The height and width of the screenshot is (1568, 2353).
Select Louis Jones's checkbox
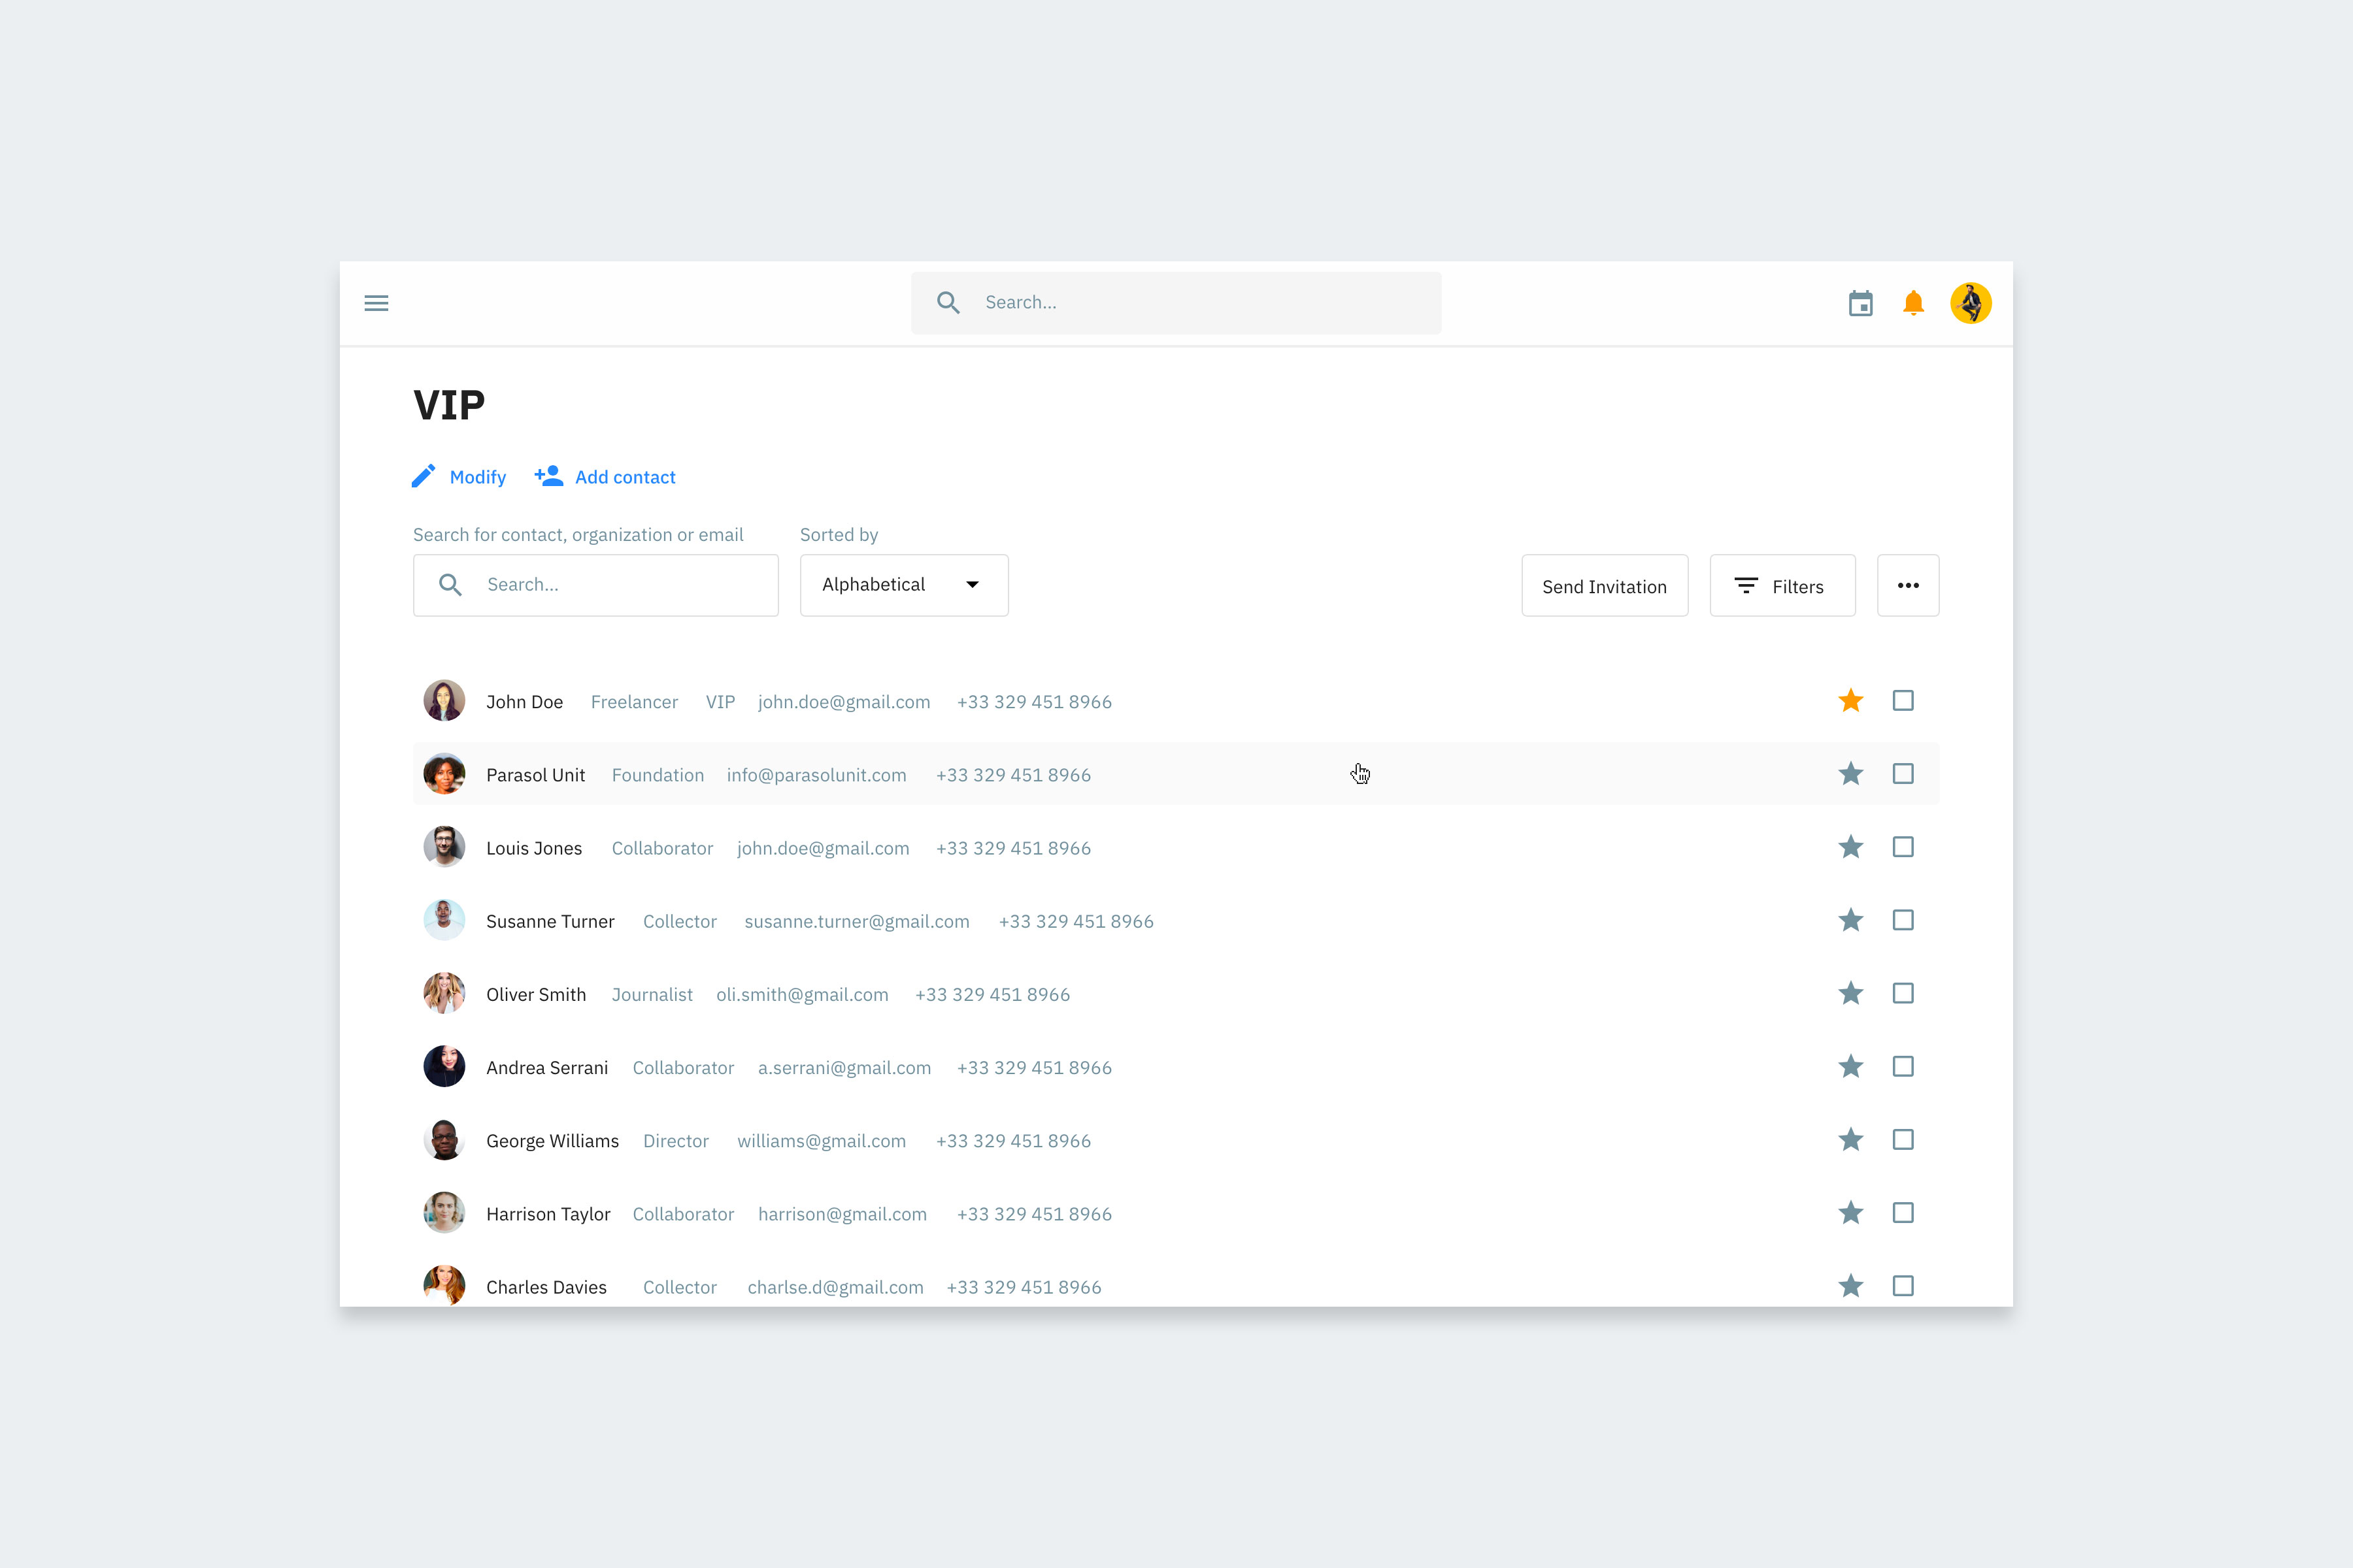1903,847
